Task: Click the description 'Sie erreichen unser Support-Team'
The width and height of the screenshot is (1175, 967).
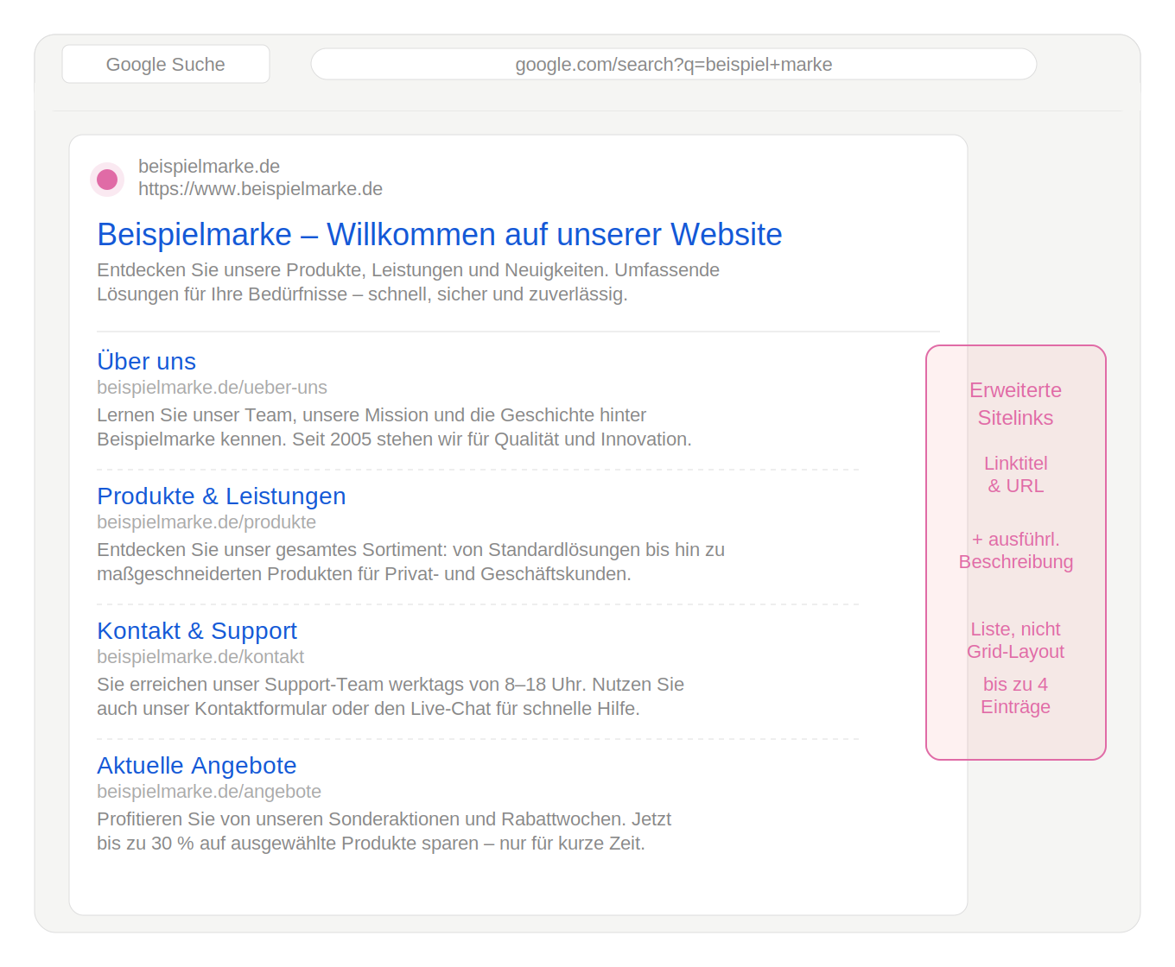Action: pyautogui.click(x=391, y=696)
